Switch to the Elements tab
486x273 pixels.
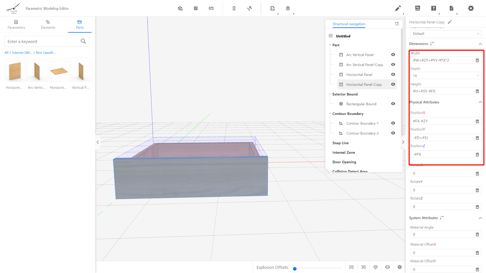coord(48,25)
